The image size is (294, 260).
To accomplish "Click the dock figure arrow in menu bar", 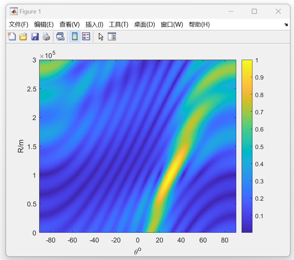I will (x=286, y=25).
